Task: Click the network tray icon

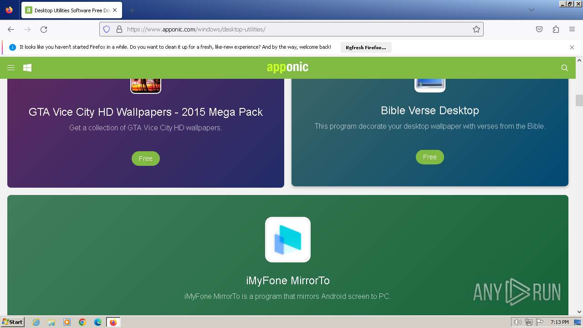Action: (529, 322)
